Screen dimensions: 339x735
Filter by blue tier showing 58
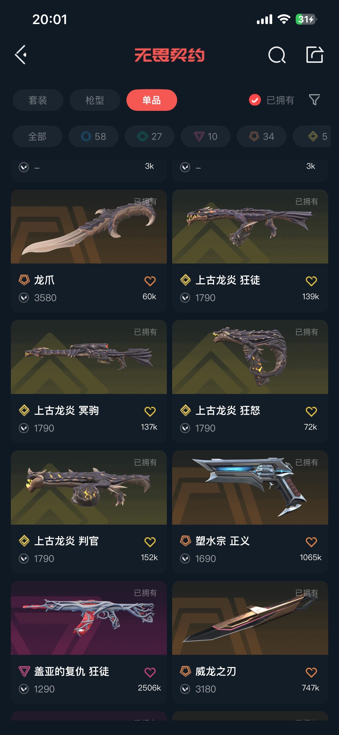pos(93,136)
